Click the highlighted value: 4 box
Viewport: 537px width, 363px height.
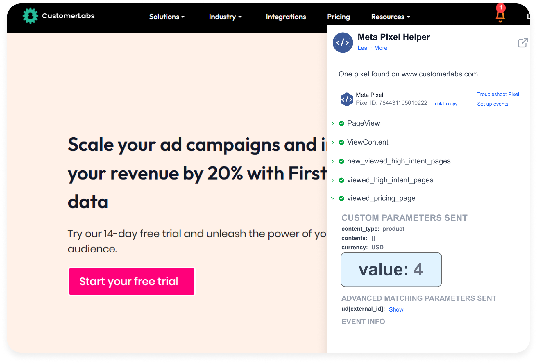[x=391, y=269]
